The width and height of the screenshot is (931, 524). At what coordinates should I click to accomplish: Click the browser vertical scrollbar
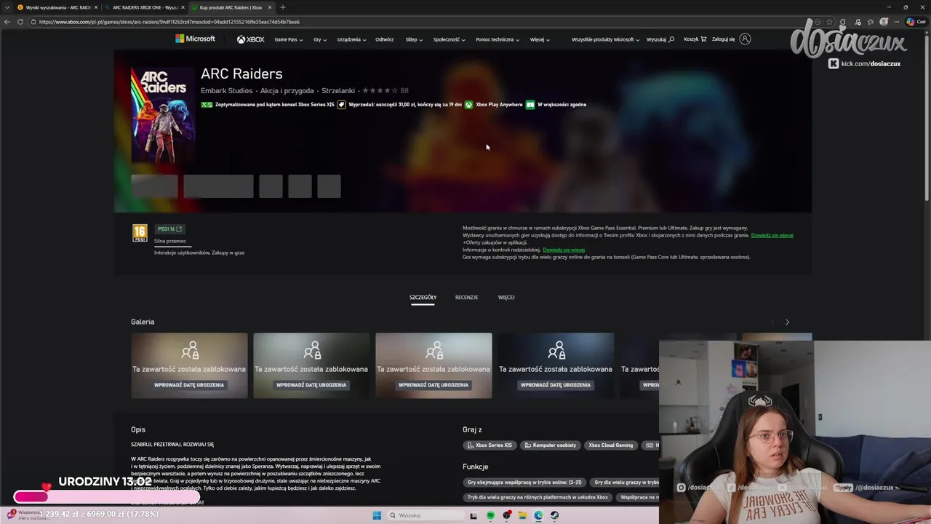pyautogui.click(x=927, y=116)
